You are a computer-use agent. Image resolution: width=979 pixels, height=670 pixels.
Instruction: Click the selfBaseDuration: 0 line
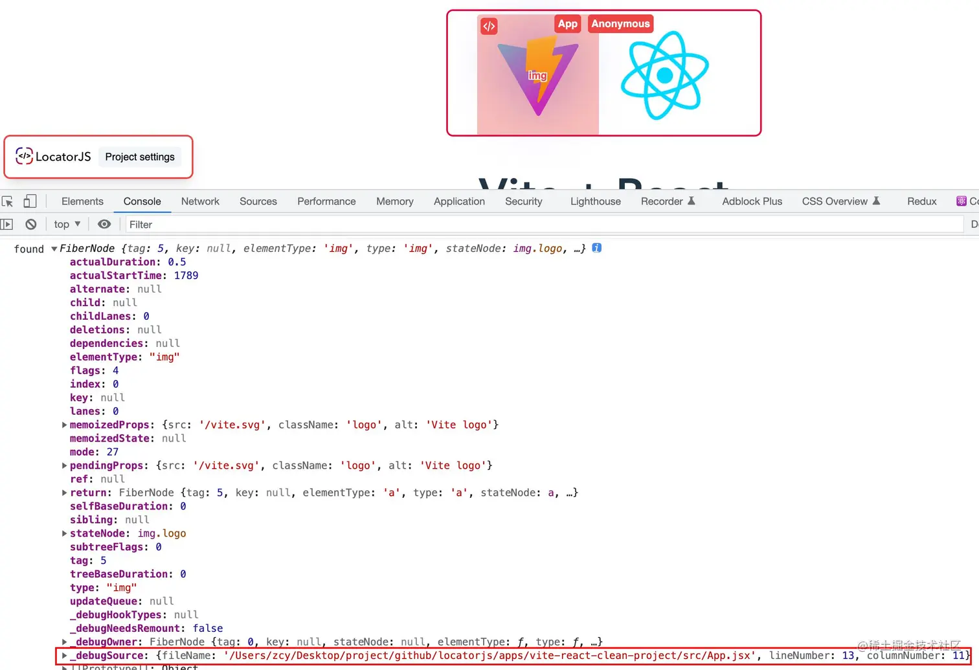128,506
